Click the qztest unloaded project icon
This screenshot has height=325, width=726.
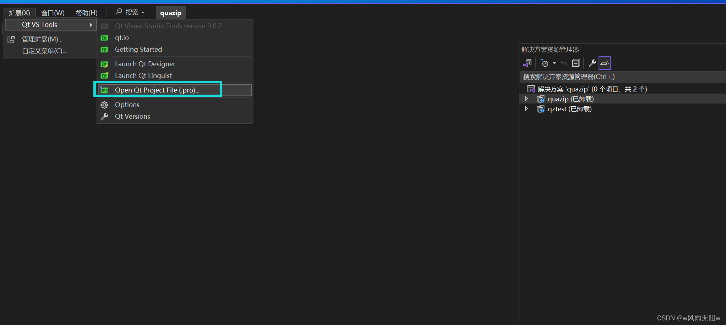[541, 109]
